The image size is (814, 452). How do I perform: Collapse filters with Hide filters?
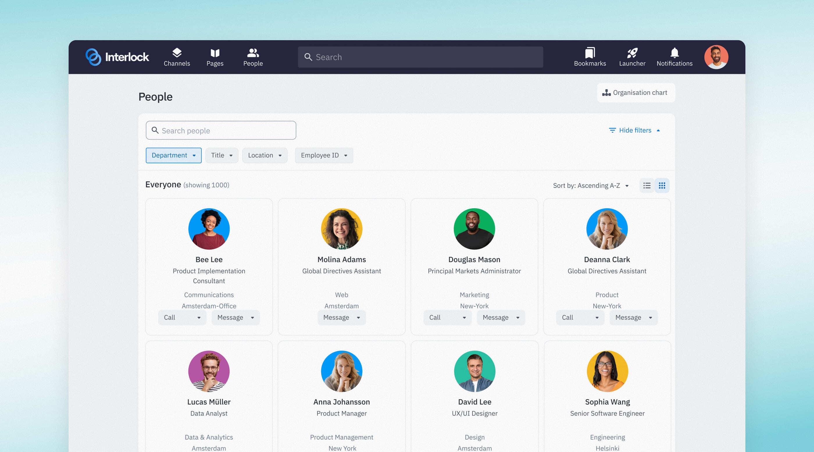635,130
